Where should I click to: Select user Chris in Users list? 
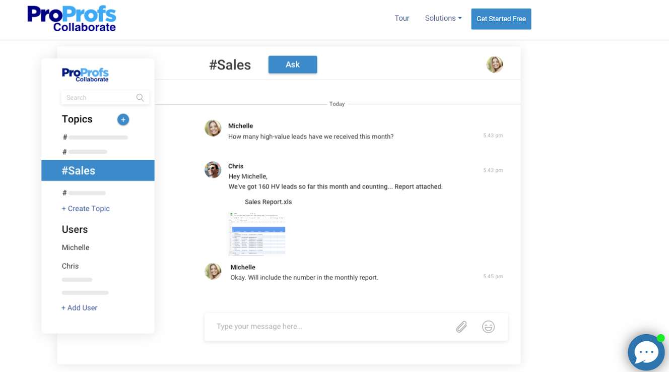(x=71, y=266)
